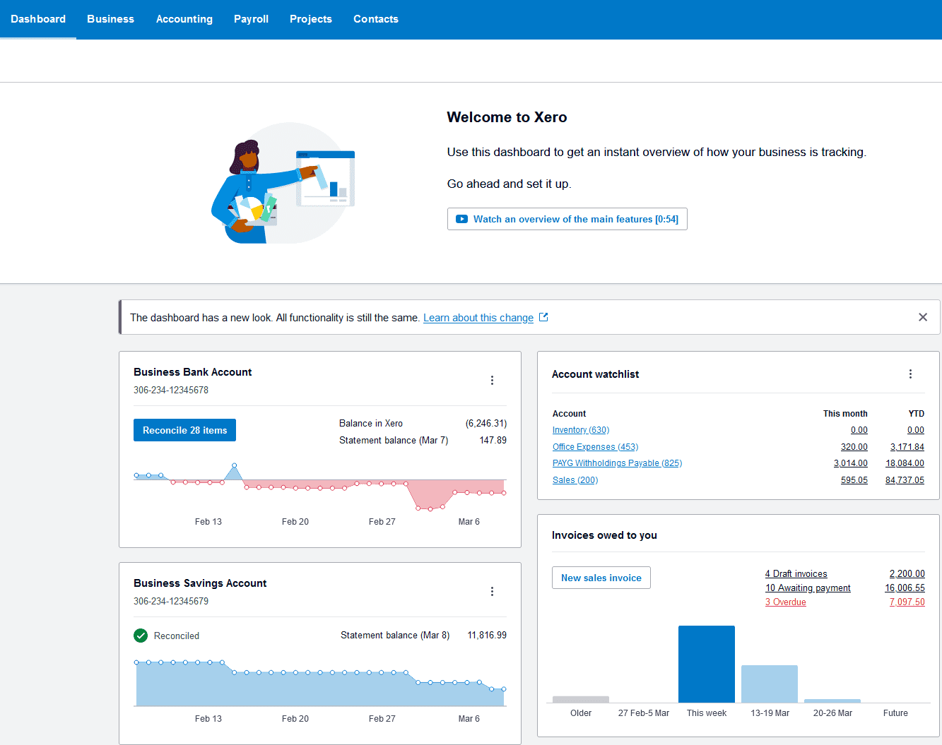Viewport: 942px width, 745px height.
Task: Click Inventory this month value 0.00
Action: (859, 430)
